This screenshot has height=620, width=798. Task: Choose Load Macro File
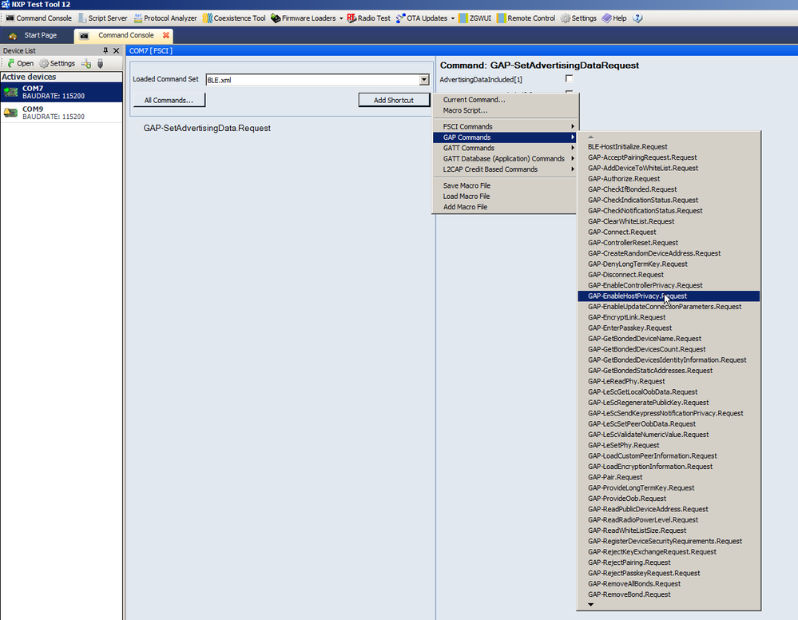pyautogui.click(x=504, y=197)
